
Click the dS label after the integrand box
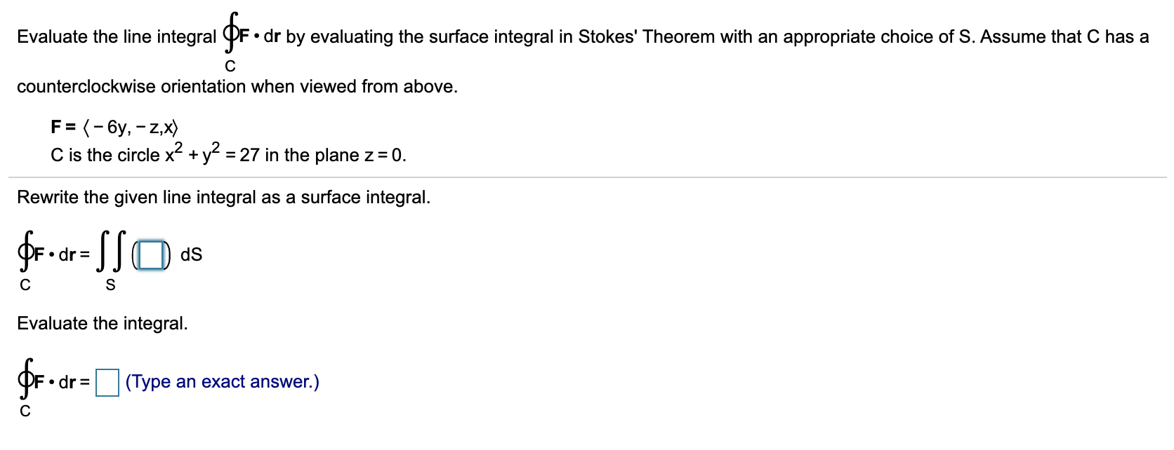pyautogui.click(x=190, y=255)
